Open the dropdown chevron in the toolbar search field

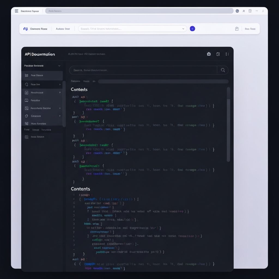click(x=184, y=28)
